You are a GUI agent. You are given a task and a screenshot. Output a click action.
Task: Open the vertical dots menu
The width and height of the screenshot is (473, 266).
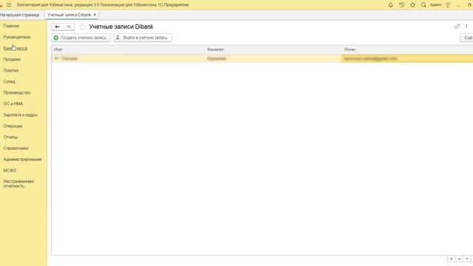click(x=466, y=27)
